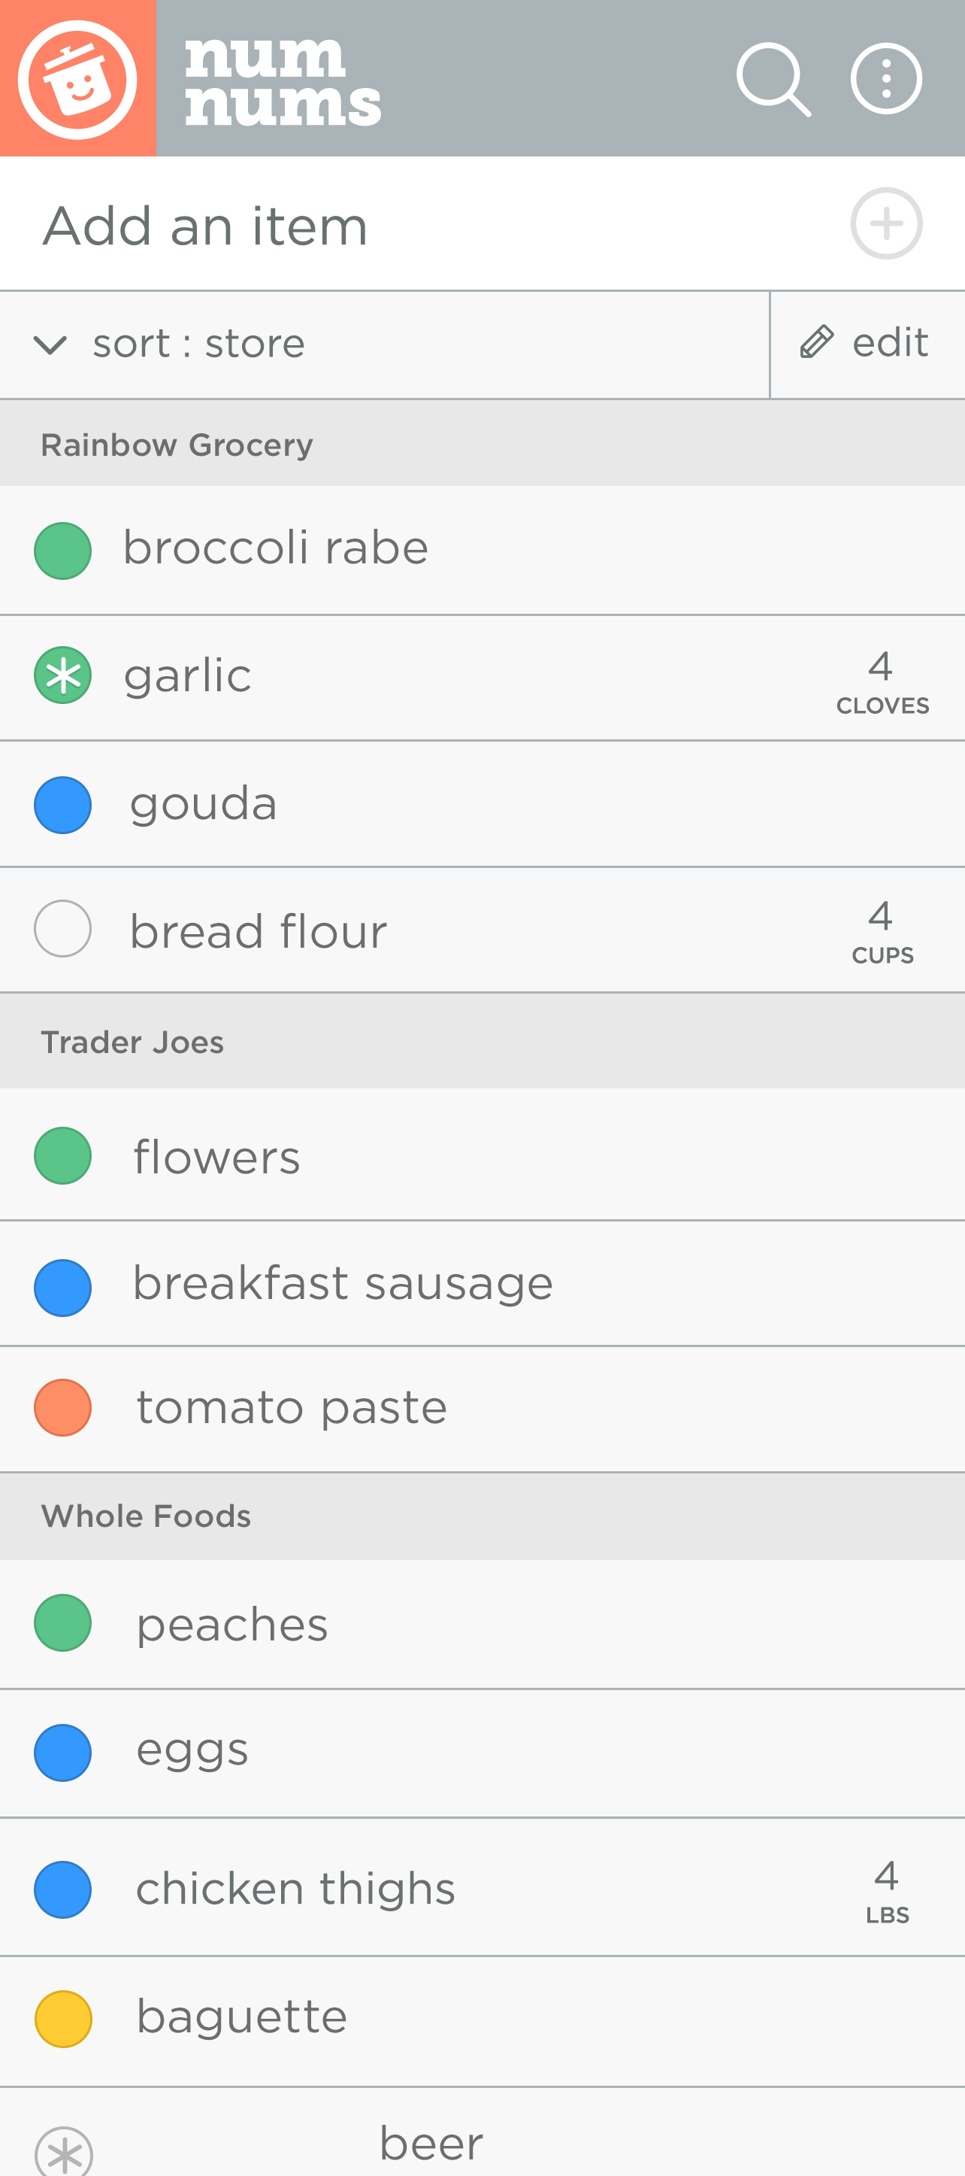Screen dimensions: 965x2176
Task: Expand the sort chevron arrow
Action: (x=50, y=344)
